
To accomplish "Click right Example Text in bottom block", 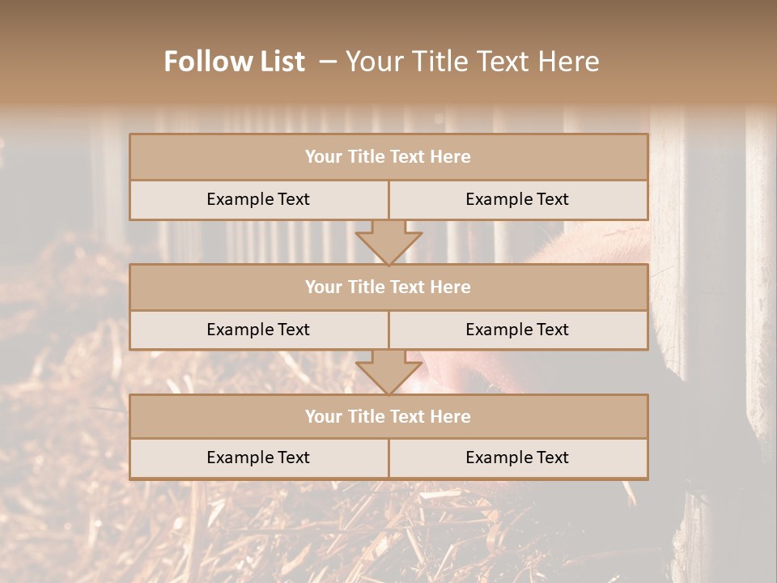I will [x=517, y=457].
